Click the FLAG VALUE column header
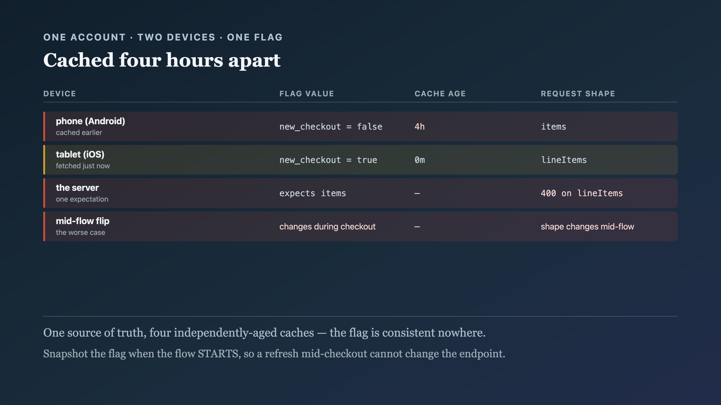Image resolution: width=721 pixels, height=405 pixels. point(306,94)
